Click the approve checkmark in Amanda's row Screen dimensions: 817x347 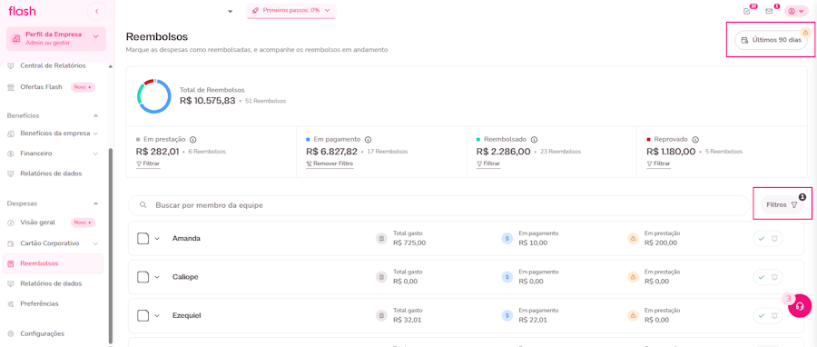762,239
